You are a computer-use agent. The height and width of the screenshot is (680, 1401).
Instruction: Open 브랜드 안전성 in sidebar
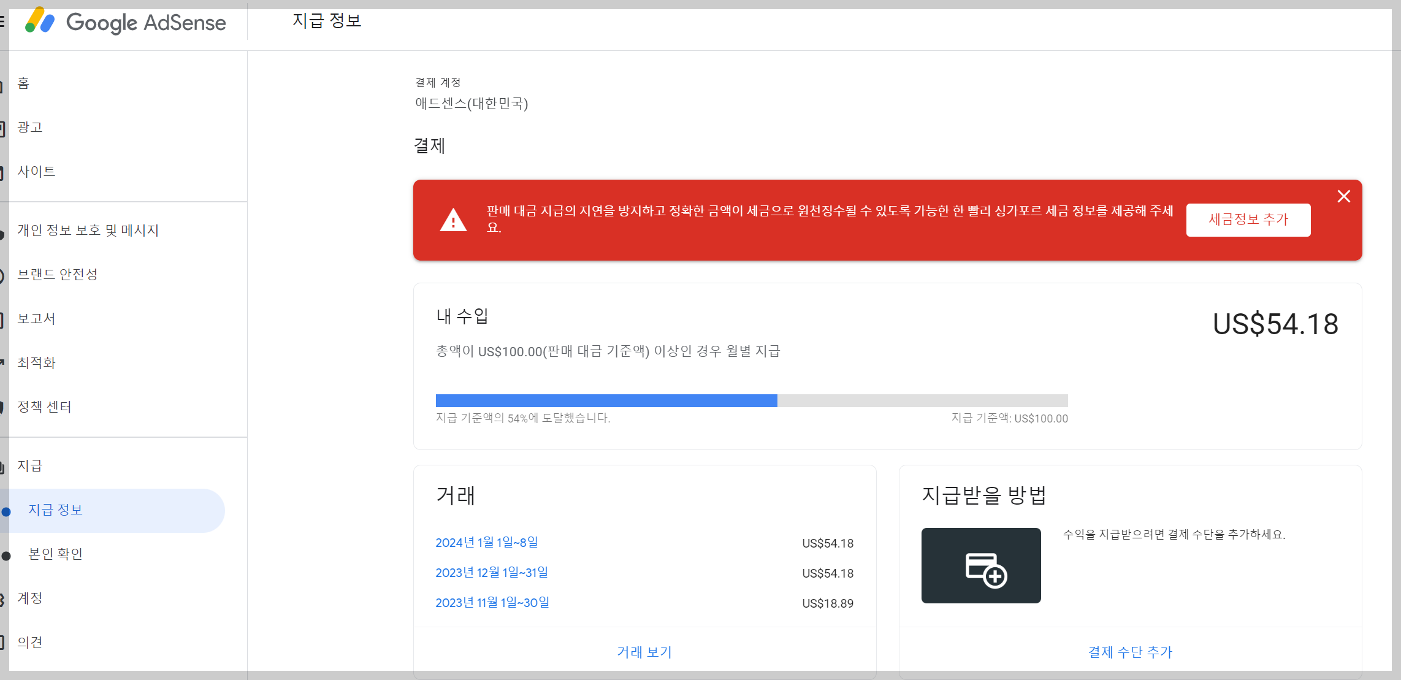pos(57,275)
